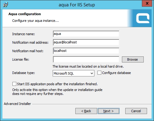
Task: Click 'Configure your aqua instance...' text
Action: [35, 21]
